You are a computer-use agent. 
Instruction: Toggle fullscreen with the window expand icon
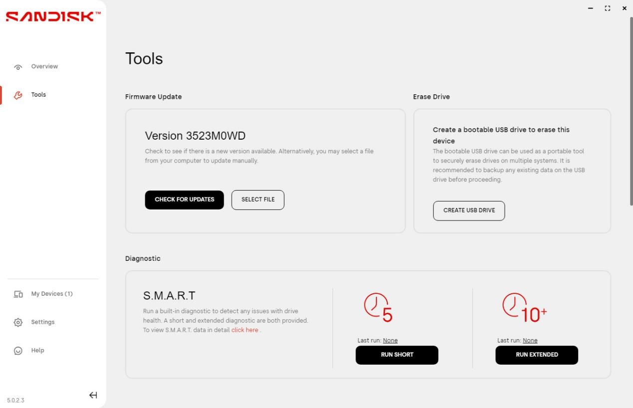tap(608, 8)
